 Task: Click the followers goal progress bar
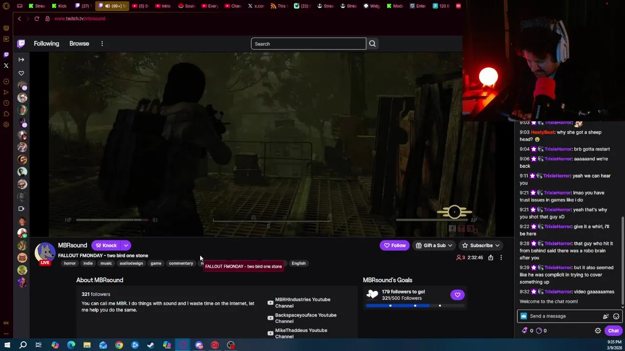pos(415,306)
